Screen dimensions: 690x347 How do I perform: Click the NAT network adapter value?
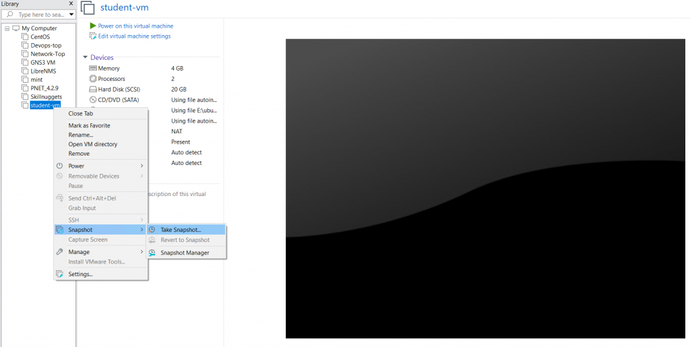(177, 131)
